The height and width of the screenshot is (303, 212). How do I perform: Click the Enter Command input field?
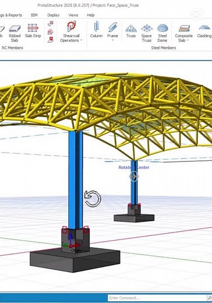157,298
